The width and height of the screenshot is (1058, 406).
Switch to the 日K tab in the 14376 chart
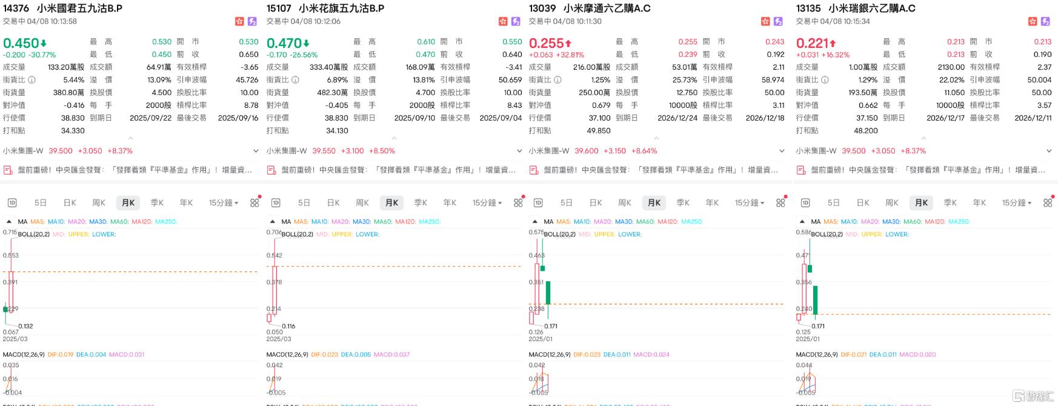[70, 203]
